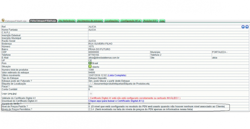Click the Estoque/Filial/Loja box icon

point(3,20)
